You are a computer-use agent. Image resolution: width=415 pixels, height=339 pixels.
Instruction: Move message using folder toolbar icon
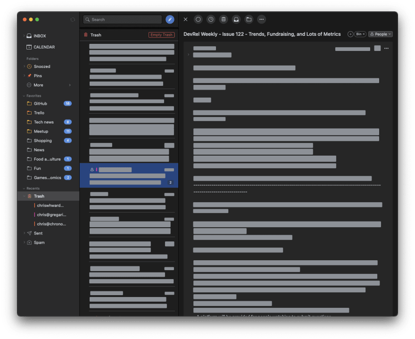[249, 19]
